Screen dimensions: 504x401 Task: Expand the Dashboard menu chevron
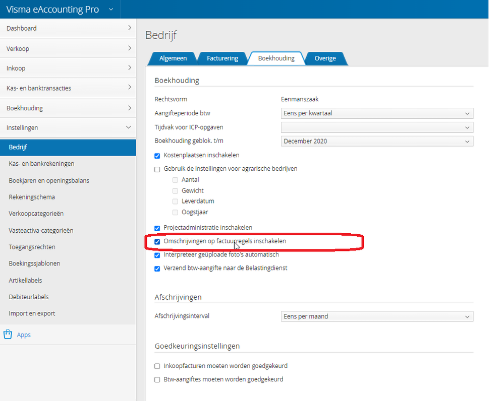click(129, 28)
